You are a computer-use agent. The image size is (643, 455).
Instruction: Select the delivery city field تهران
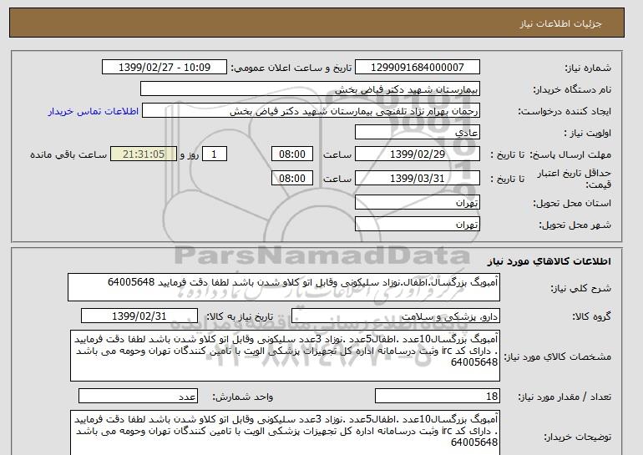pos(417,225)
